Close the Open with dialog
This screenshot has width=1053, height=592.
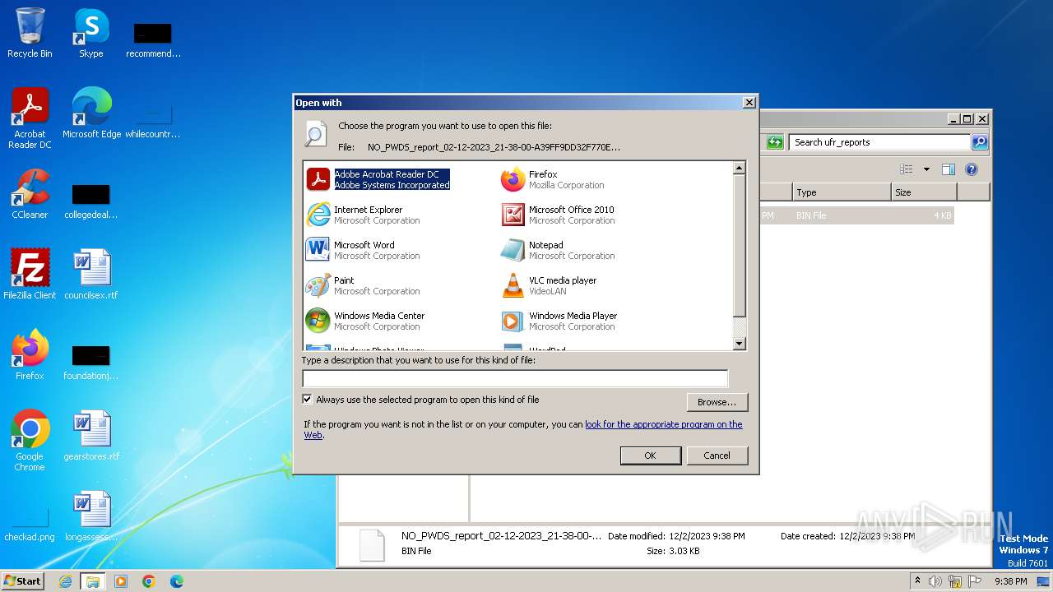[749, 103]
